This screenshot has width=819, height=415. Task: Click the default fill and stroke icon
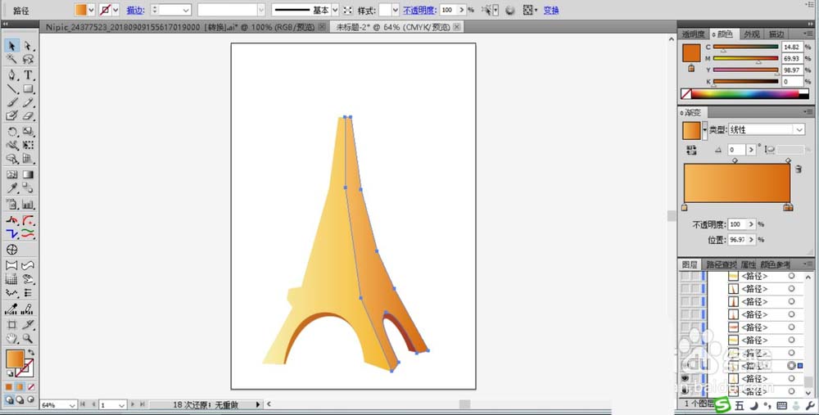[x=10, y=374]
